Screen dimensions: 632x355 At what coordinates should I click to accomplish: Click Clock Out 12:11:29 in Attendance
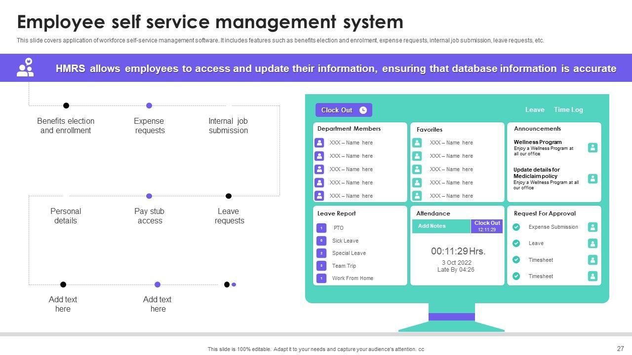[x=487, y=226]
